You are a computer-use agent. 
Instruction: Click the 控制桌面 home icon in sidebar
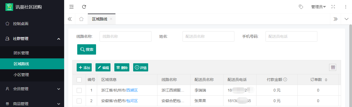tap(8, 24)
